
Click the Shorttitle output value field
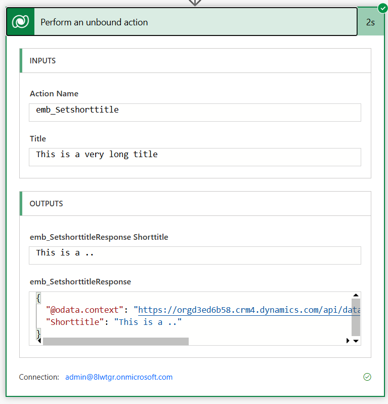click(x=195, y=255)
